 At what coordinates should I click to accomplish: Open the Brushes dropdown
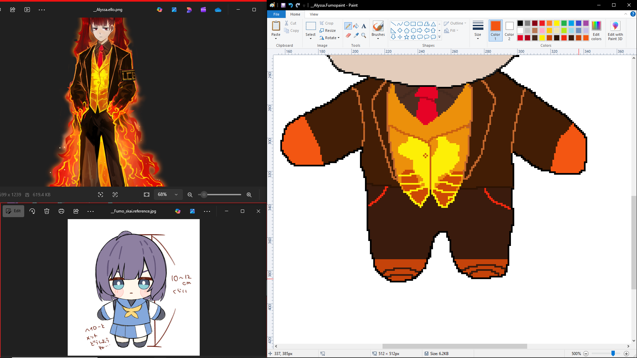(378, 38)
